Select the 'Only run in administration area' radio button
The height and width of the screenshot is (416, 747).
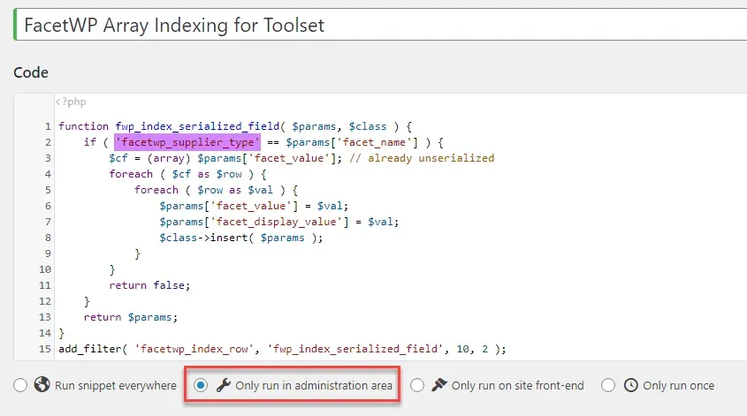coord(201,385)
